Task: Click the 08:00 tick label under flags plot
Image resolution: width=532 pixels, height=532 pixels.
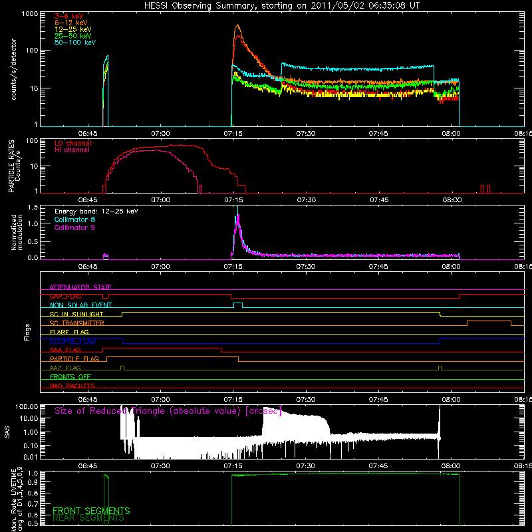Action: coord(452,400)
